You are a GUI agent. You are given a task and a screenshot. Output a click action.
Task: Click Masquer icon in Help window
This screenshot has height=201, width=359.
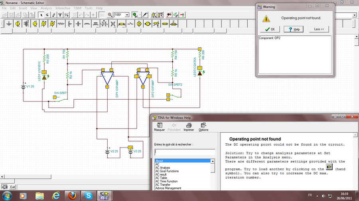pyautogui.click(x=159, y=126)
